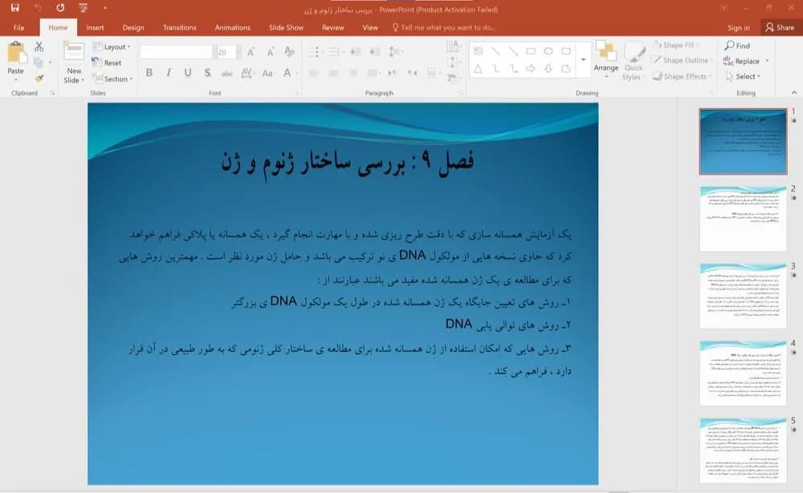Viewport: 803px width, 493px height.
Task: Open Change Case Aa dropdown
Action: (268, 73)
